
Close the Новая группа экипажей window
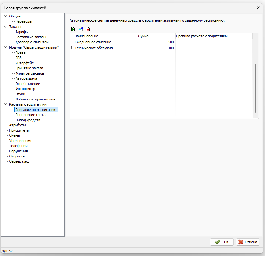click(x=258, y=7)
